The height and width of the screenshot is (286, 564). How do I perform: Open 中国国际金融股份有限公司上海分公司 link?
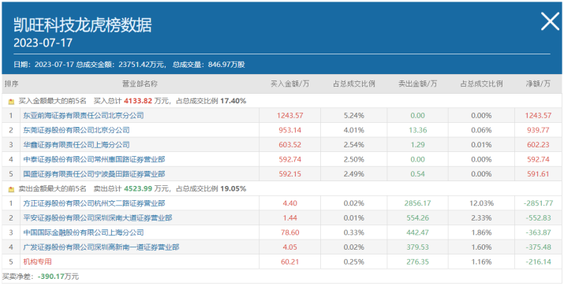tap(84, 232)
